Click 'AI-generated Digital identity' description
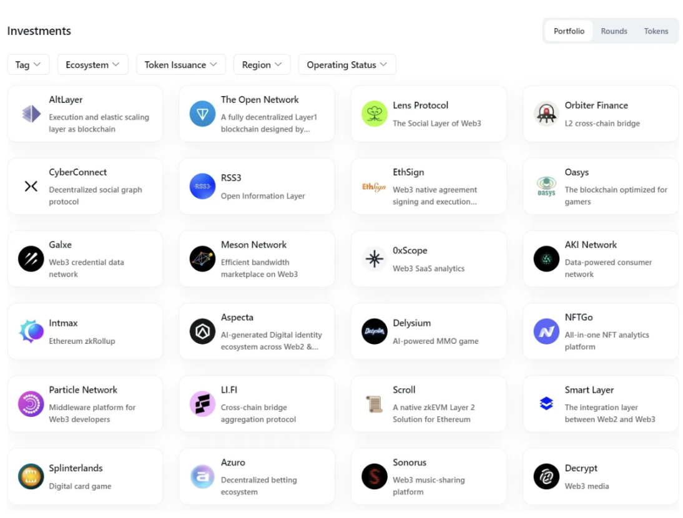 272,341
